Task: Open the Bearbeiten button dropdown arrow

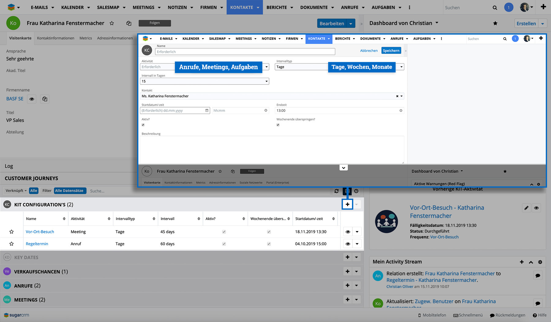Action: pyautogui.click(x=351, y=24)
